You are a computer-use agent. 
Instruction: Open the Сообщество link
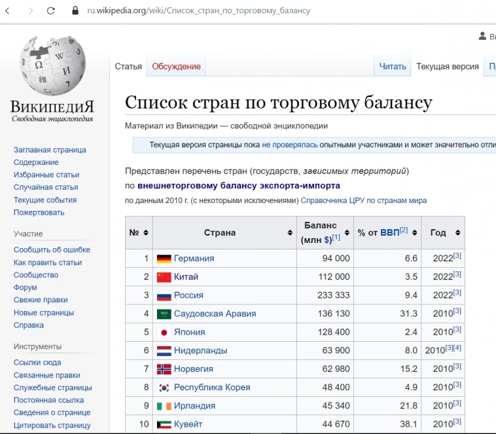tap(36, 275)
